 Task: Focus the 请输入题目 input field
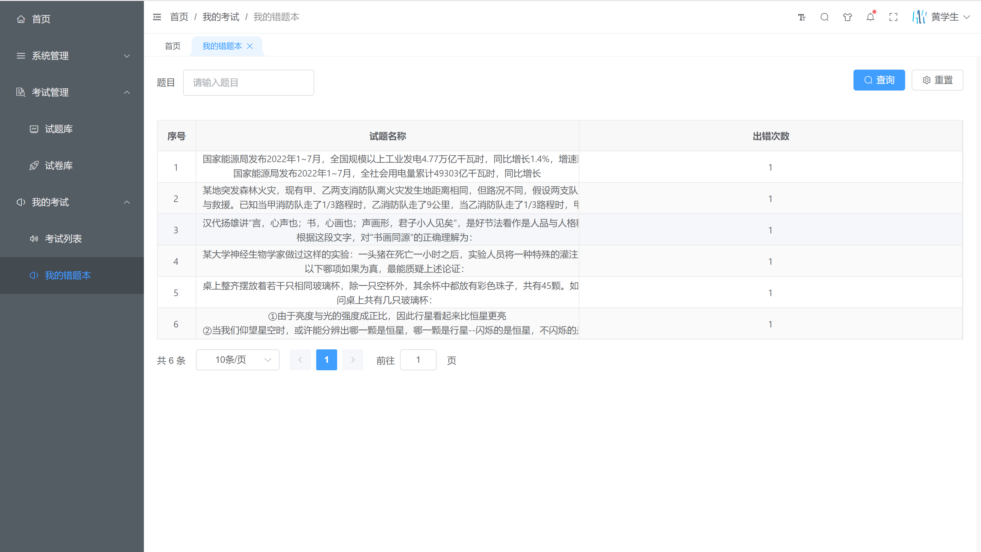coord(248,83)
